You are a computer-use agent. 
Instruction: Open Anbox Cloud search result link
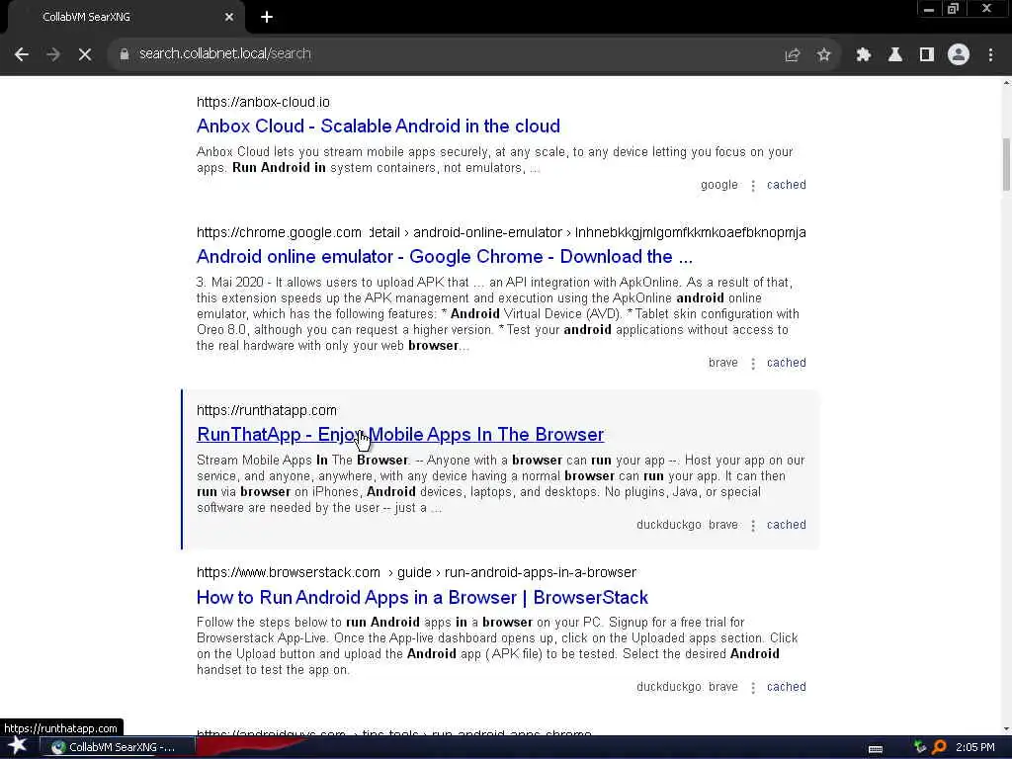click(x=379, y=126)
